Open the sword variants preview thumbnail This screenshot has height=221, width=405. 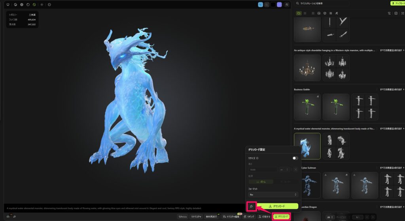click(x=336, y=29)
